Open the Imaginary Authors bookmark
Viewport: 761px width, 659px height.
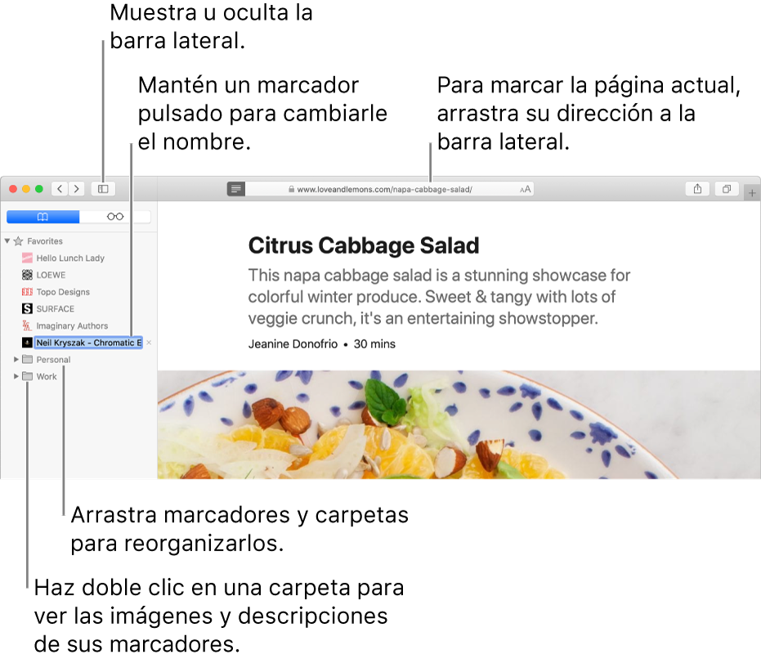pos(72,326)
